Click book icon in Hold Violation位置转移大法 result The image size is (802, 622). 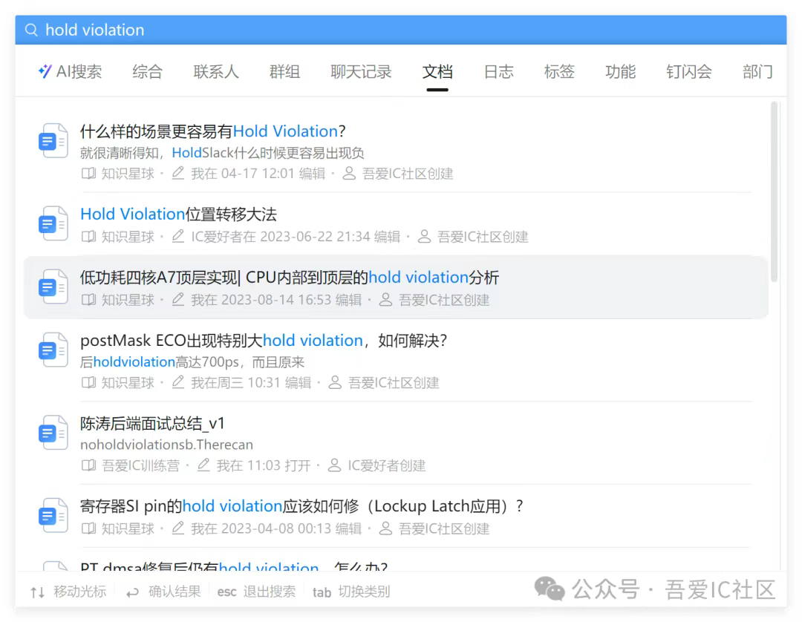coord(88,237)
